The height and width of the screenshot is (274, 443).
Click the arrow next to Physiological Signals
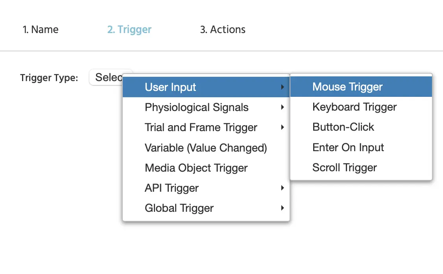(282, 107)
